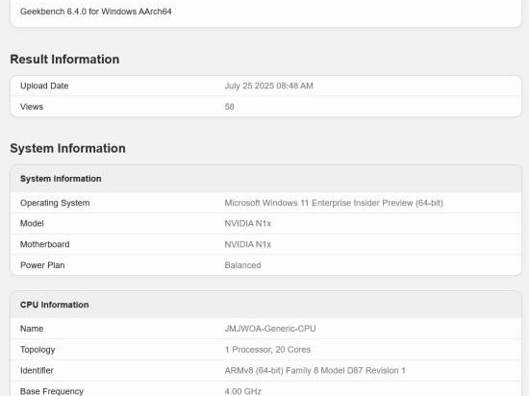This screenshot has width=529, height=396.
Task: Click the CPU name JMJWOA-Generic-CPU
Action: point(270,329)
